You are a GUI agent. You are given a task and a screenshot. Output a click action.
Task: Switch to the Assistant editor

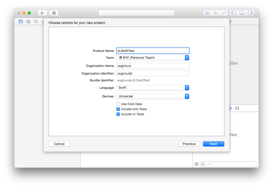point(215,13)
